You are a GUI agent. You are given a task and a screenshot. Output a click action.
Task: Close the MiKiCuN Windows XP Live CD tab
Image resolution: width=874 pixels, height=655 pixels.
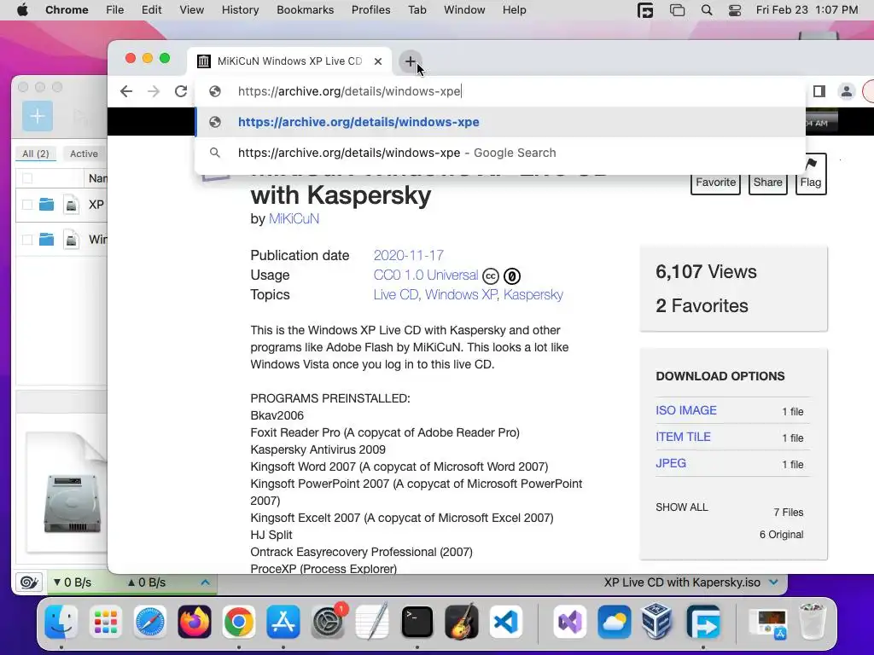(x=378, y=61)
